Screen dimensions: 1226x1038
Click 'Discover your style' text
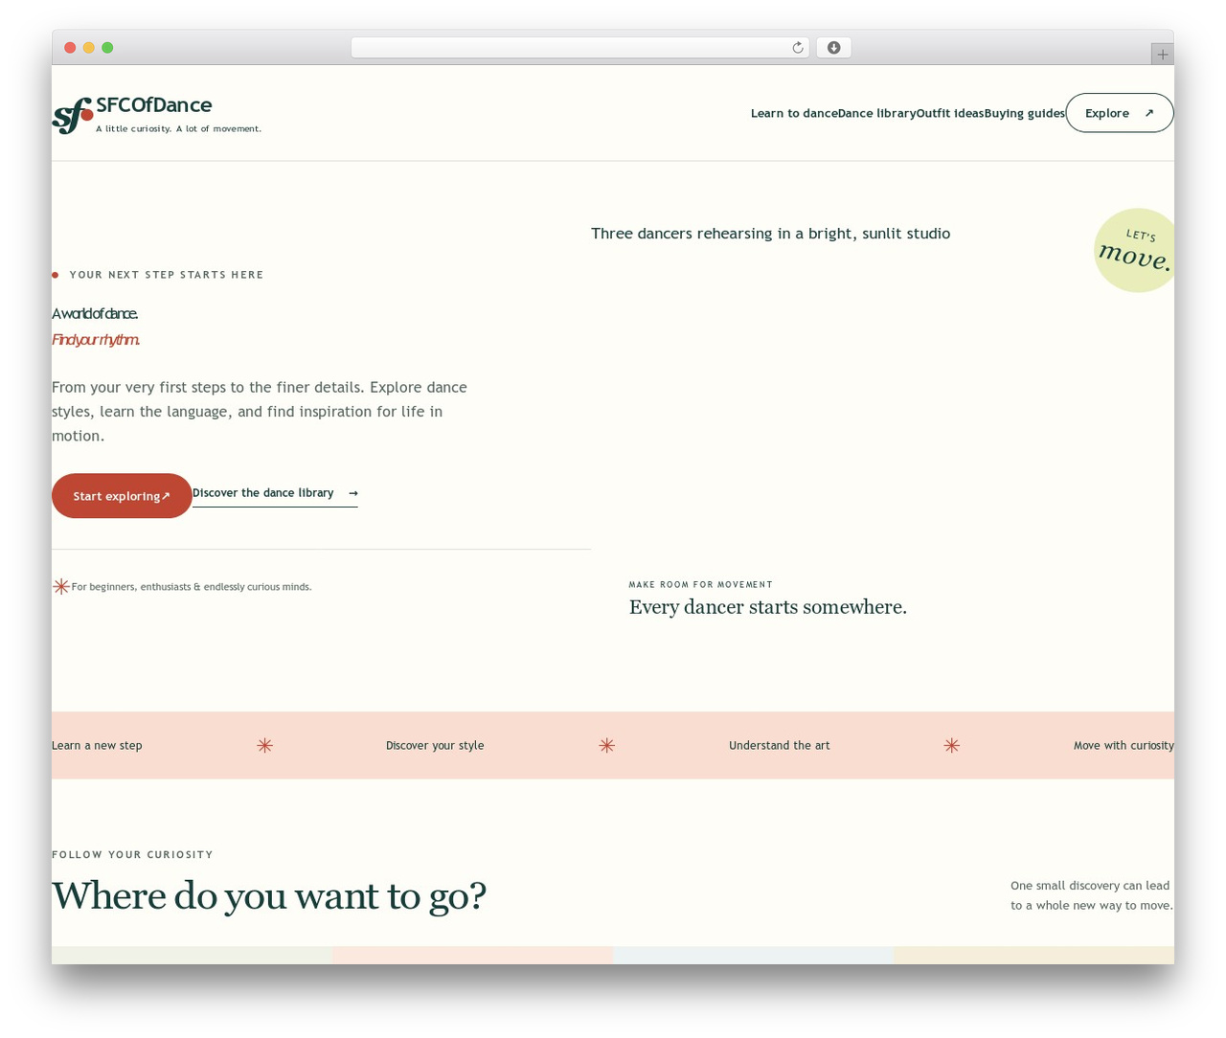[435, 745]
